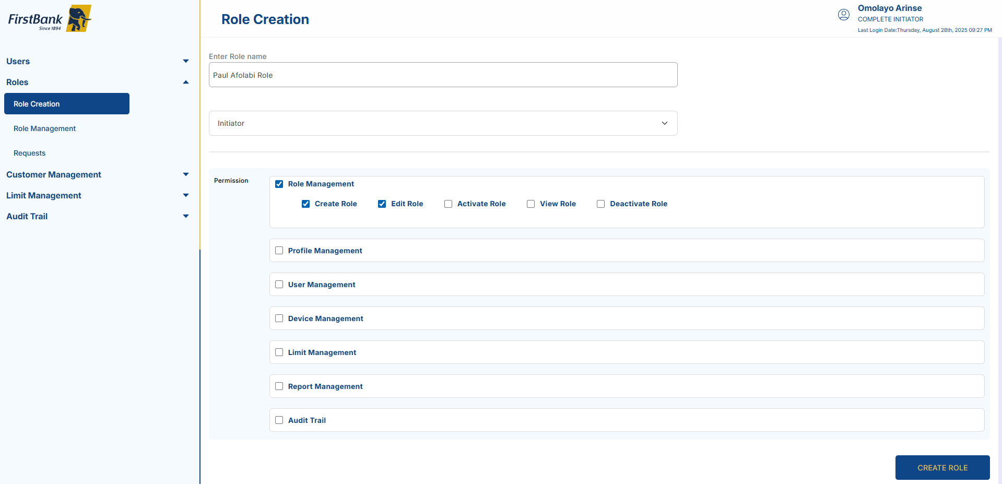Expand the Audit Trail sidebar caret

185,216
